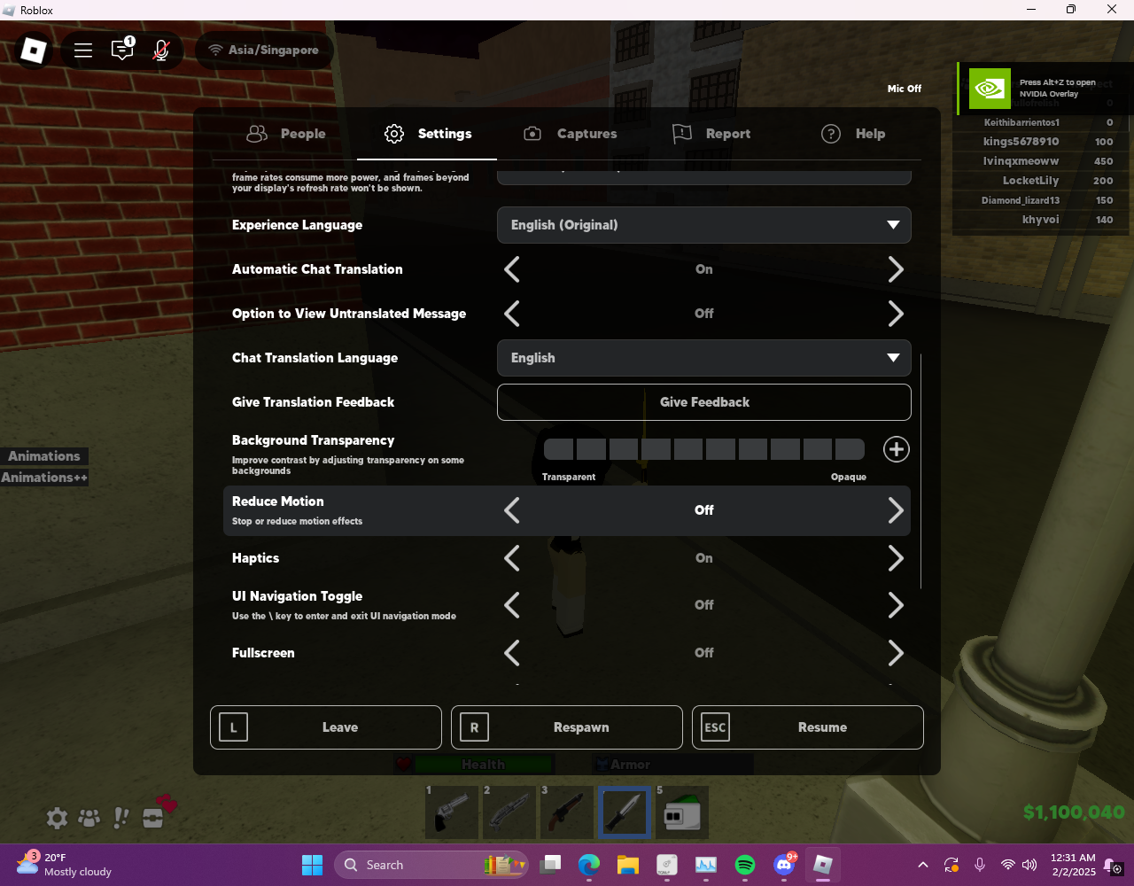Open the hamburger menu in top bar

pos(83,51)
